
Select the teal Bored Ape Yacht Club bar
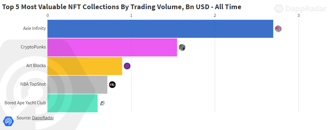point(72,103)
